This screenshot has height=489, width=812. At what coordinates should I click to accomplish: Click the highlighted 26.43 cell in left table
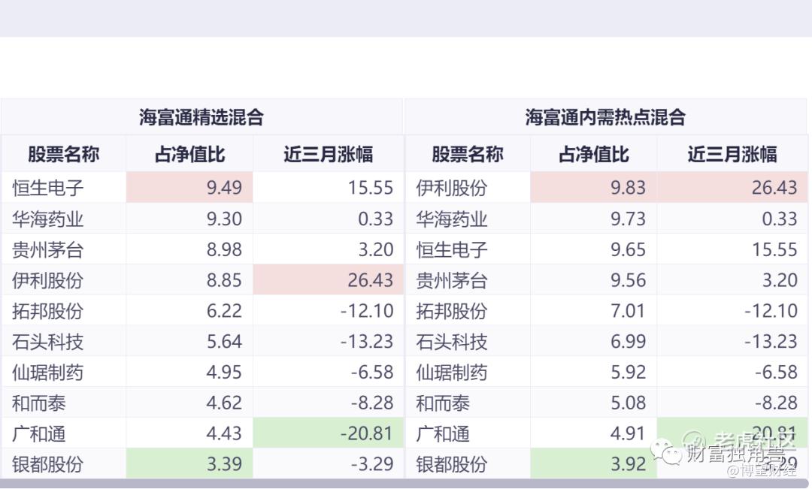pos(329,280)
